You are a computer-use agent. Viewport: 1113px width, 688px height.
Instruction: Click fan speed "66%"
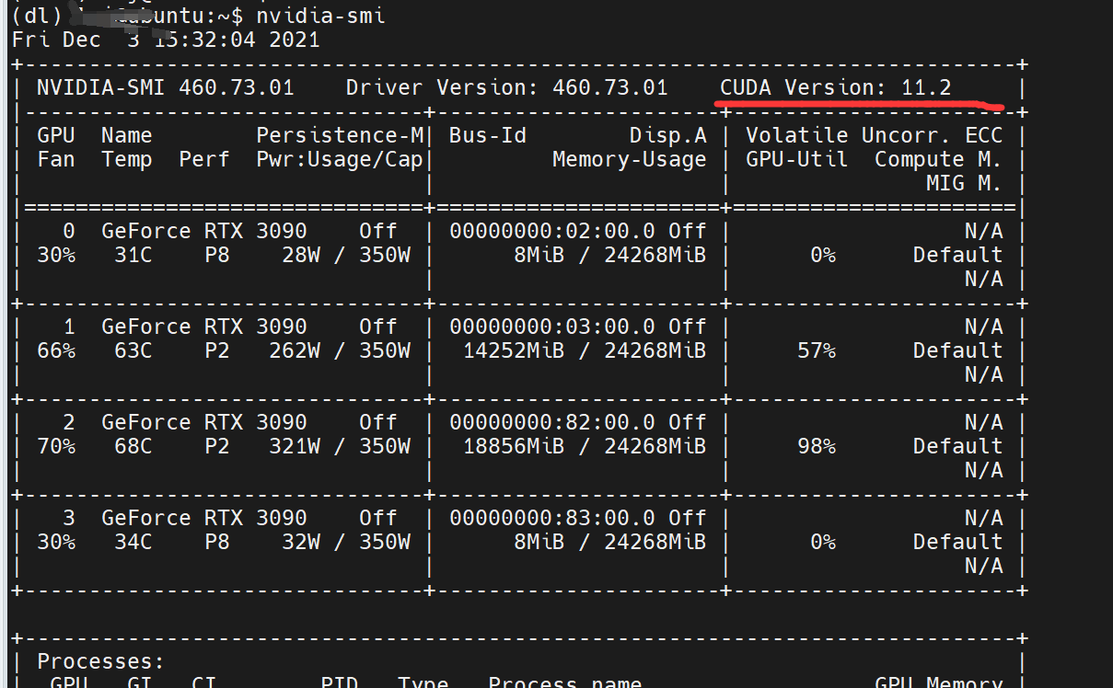(56, 351)
